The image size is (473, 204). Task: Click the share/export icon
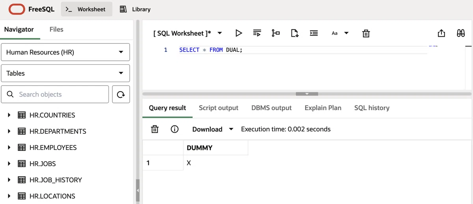point(442,34)
